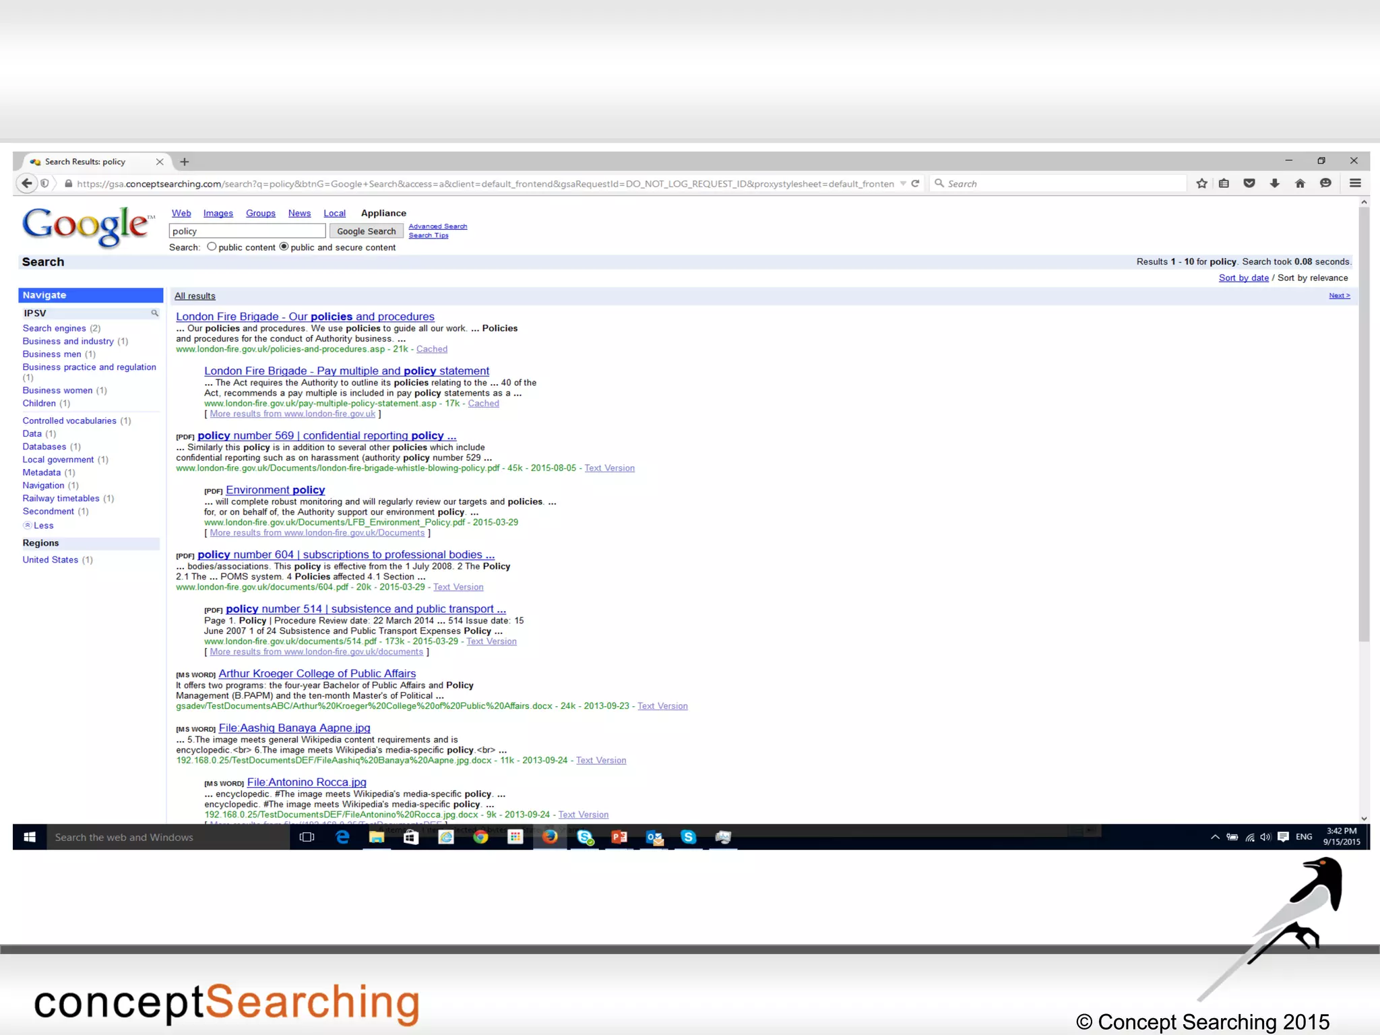This screenshot has height=1035, width=1380.
Task: Open the taskbar clock showing 3:42 PM
Action: [1341, 837]
